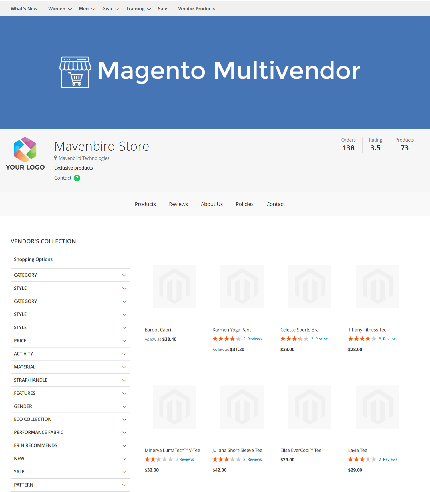Image resolution: width=430 pixels, height=492 pixels.
Task: Expand the Pattern filter
Action: 71,485
